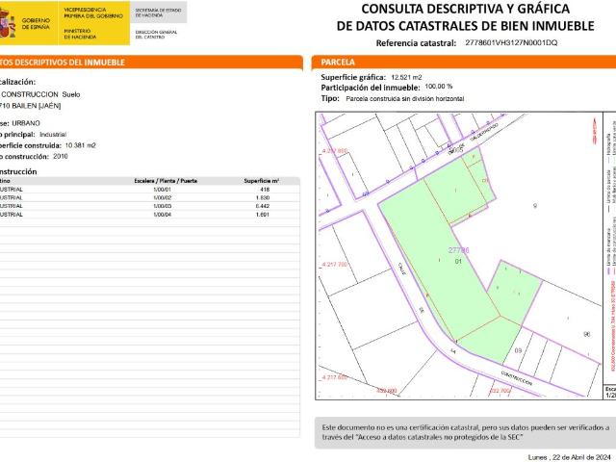616x462 pixels.
Task: Click parcel label '09' on the map
Action: click(x=518, y=350)
